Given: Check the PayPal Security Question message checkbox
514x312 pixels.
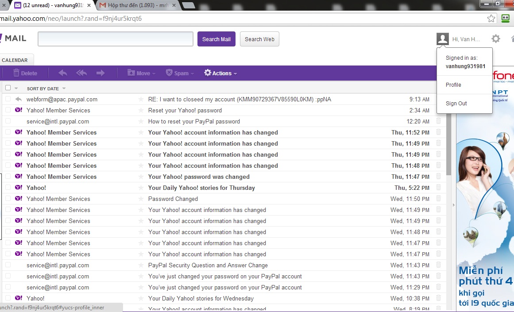Looking at the screenshot, I should click(x=8, y=265).
